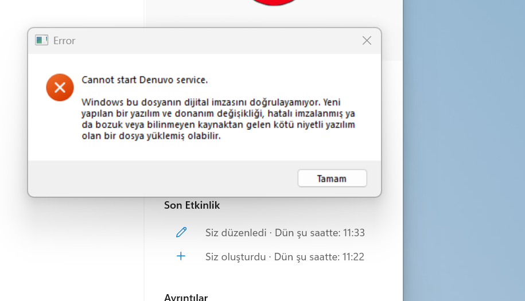Click the 'Son Etkinlik' heading
Screen dimensions: 525x301
click(192, 205)
